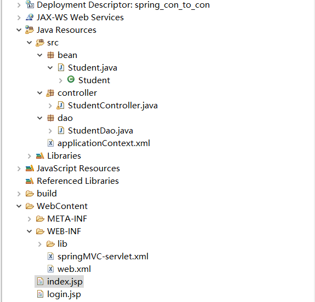Screen dimensions: 315x302
Task: Click the green Student class icon
Action: [x=71, y=79]
